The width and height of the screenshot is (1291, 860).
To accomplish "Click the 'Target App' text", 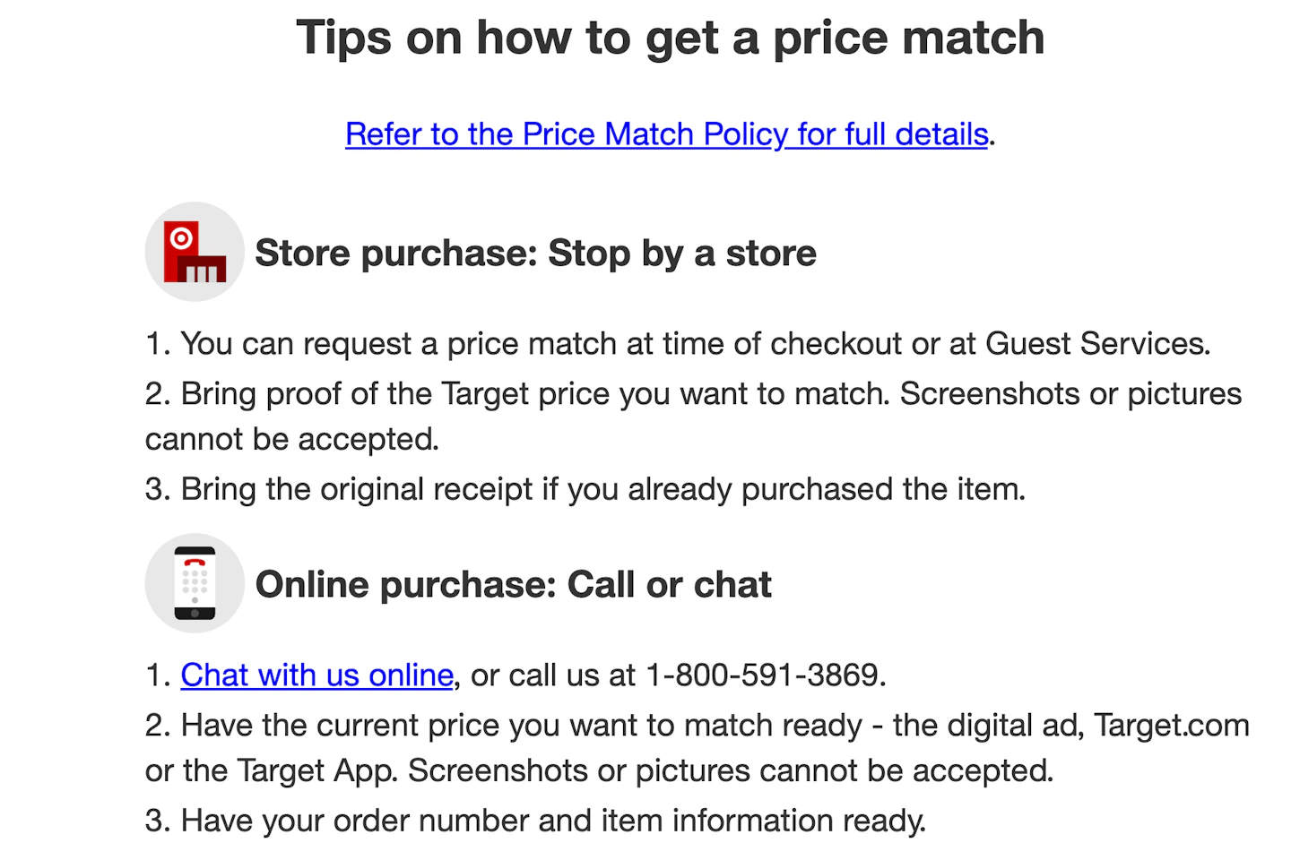I will [x=316, y=770].
